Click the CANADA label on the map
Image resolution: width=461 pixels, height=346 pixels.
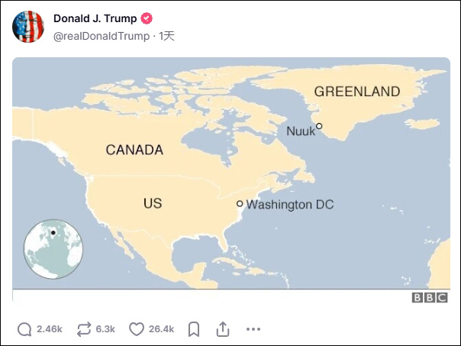134,150
